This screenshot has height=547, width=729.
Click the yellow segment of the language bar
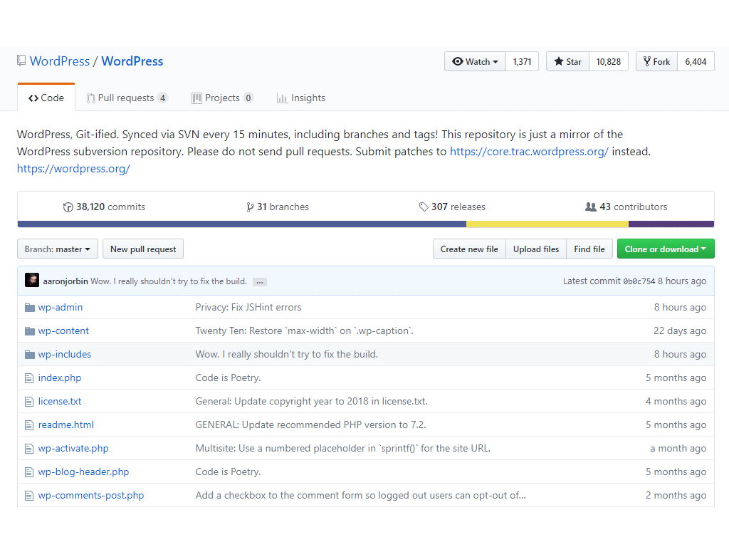[x=547, y=224]
